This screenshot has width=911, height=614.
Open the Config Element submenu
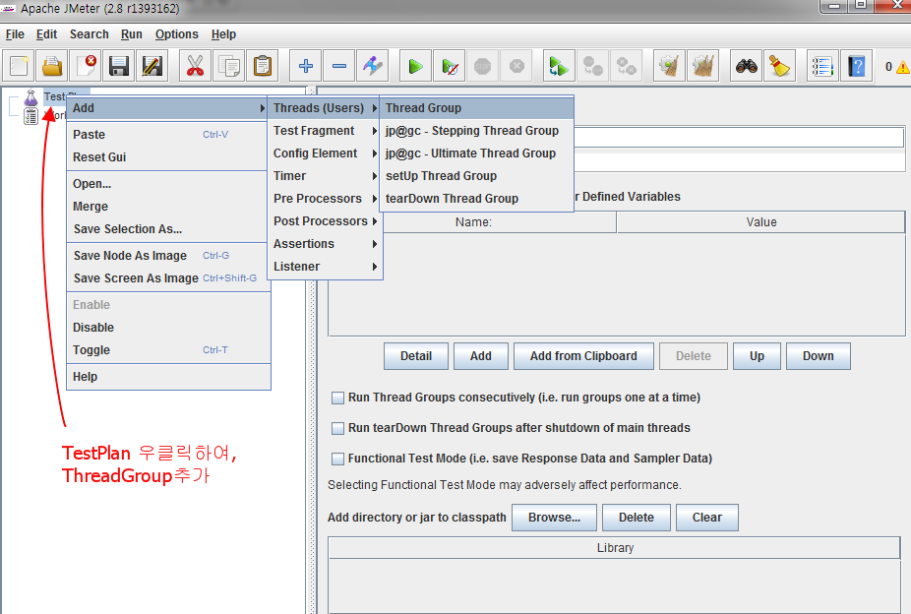[x=325, y=153]
